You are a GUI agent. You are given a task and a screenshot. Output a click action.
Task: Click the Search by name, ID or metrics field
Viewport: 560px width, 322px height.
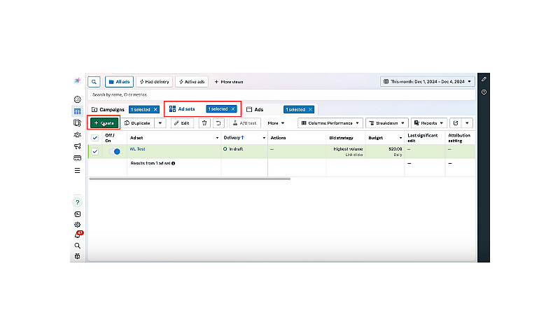tap(281, 95)
